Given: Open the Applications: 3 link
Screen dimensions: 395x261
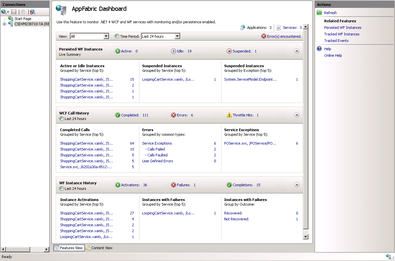Looking at the screenshot, I should [x=259, y=28].
